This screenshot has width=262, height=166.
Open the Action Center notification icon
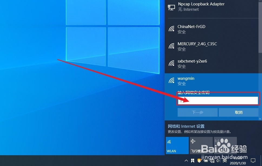[x=253, y=161]
